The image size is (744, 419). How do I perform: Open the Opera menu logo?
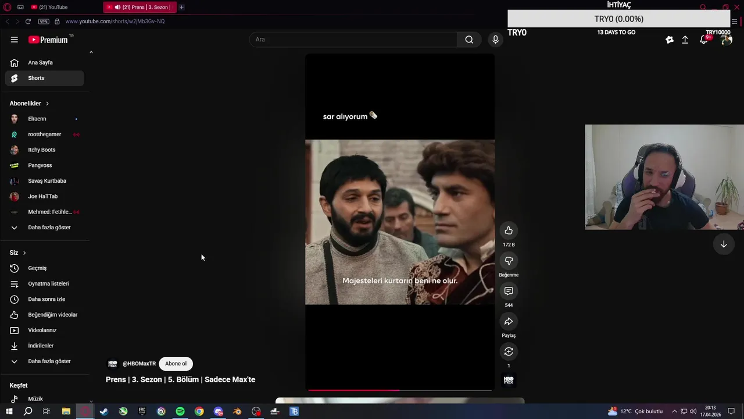(8, 7)
